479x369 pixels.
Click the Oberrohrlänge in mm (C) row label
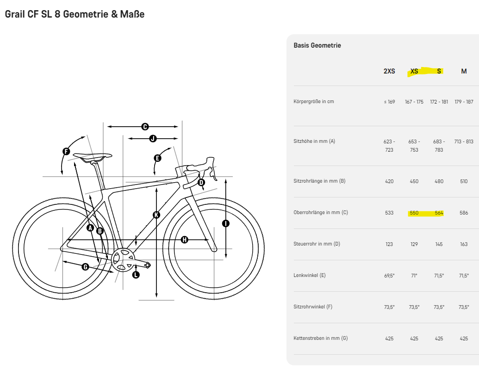click(321, 213)
